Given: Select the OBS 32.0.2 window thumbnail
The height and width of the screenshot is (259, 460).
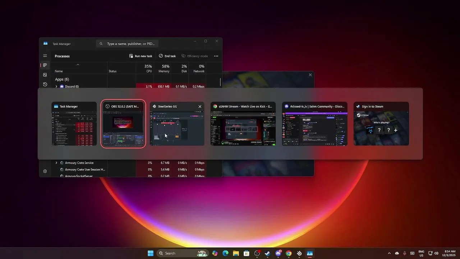Looking at the screenshot, I should pos(123,124).
